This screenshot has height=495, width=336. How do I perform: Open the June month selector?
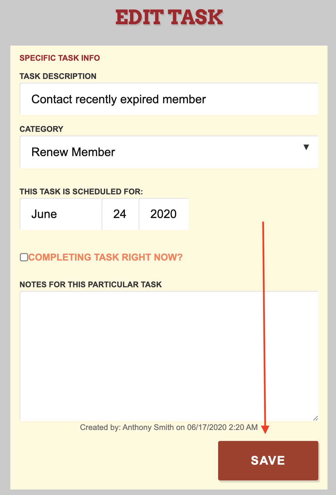[x=60, y=214]
